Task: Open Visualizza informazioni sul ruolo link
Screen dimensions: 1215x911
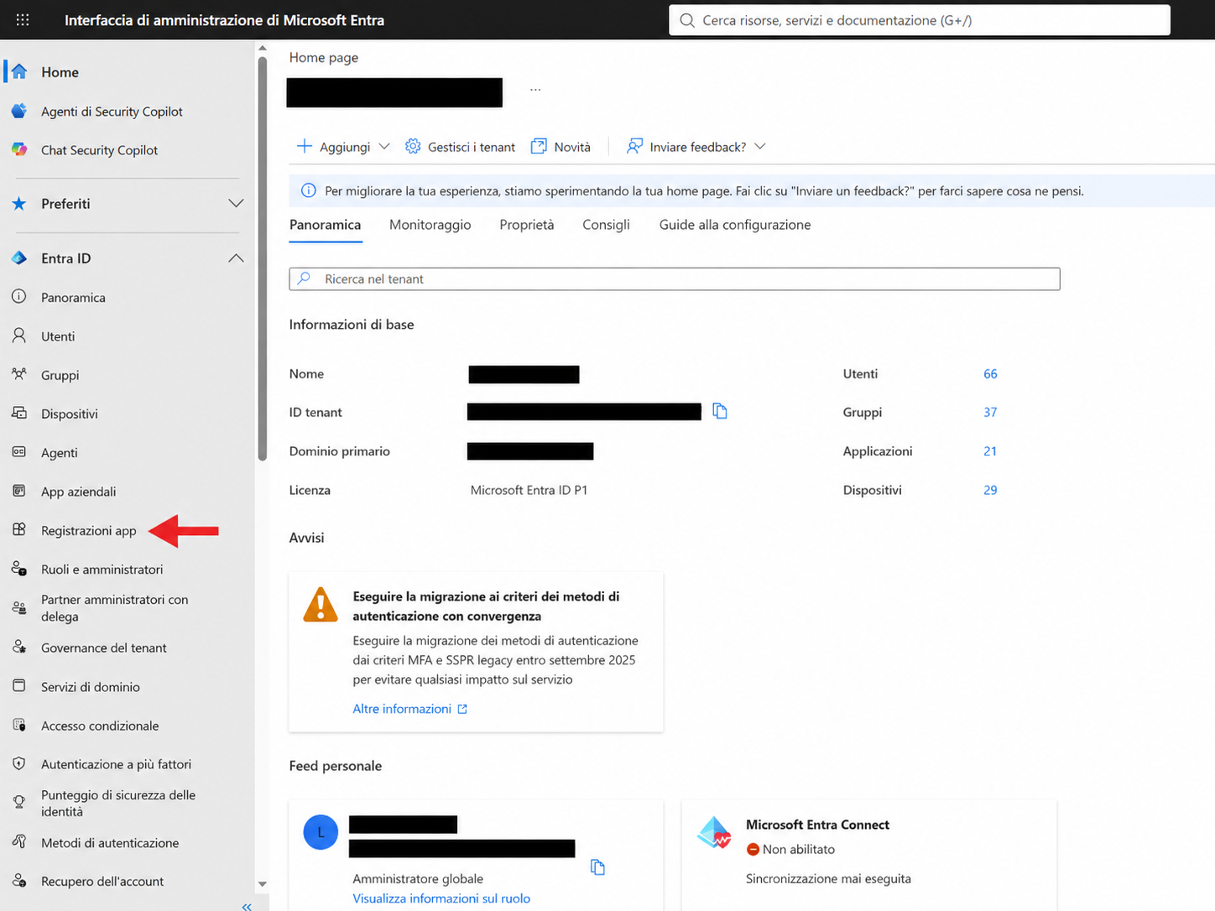Action: coord(441,898)
